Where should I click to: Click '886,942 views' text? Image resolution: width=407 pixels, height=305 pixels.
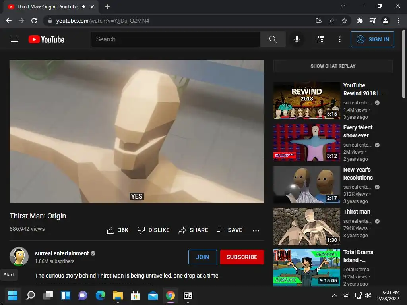27,229
